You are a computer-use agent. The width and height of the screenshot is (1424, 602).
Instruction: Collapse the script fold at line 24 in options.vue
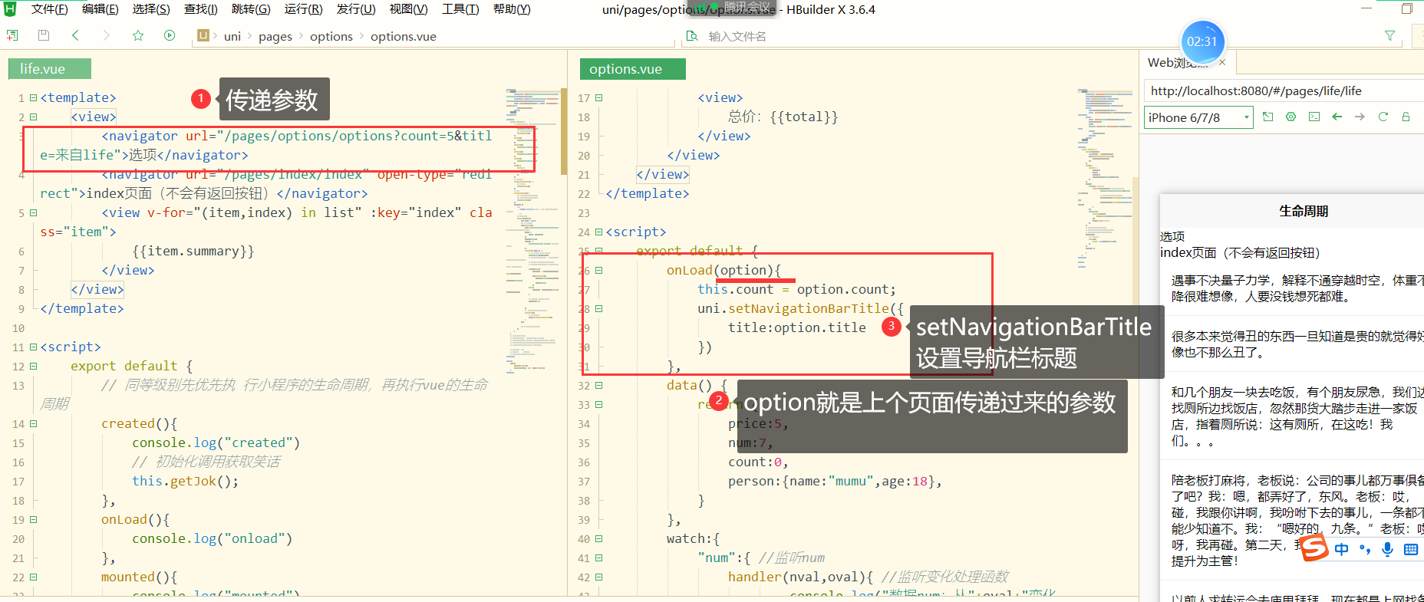point(598,232)
